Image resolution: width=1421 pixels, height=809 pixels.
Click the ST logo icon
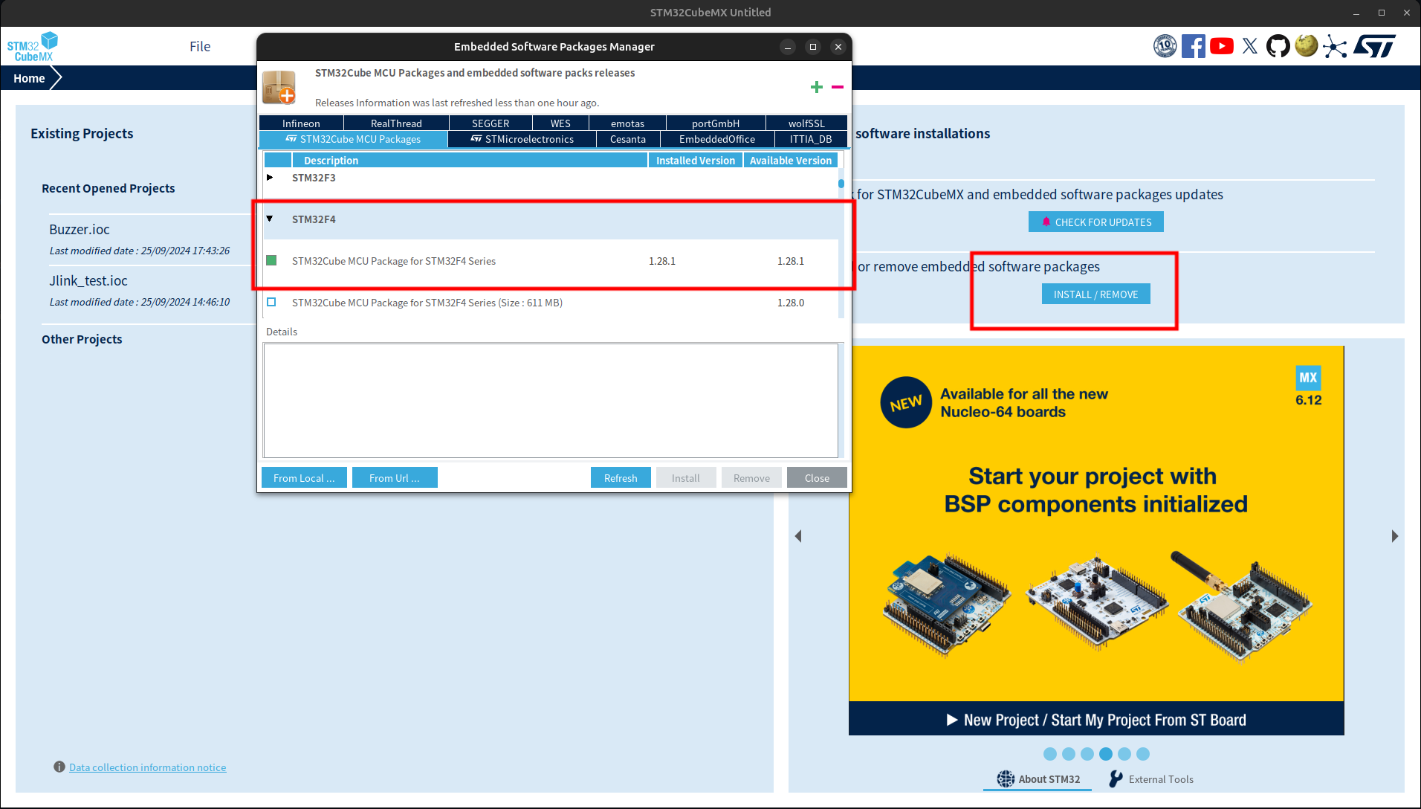1374,46
